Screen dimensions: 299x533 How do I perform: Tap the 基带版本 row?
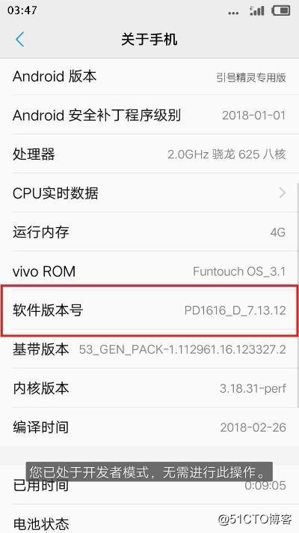pyautogui.click(x=149, y=349)
